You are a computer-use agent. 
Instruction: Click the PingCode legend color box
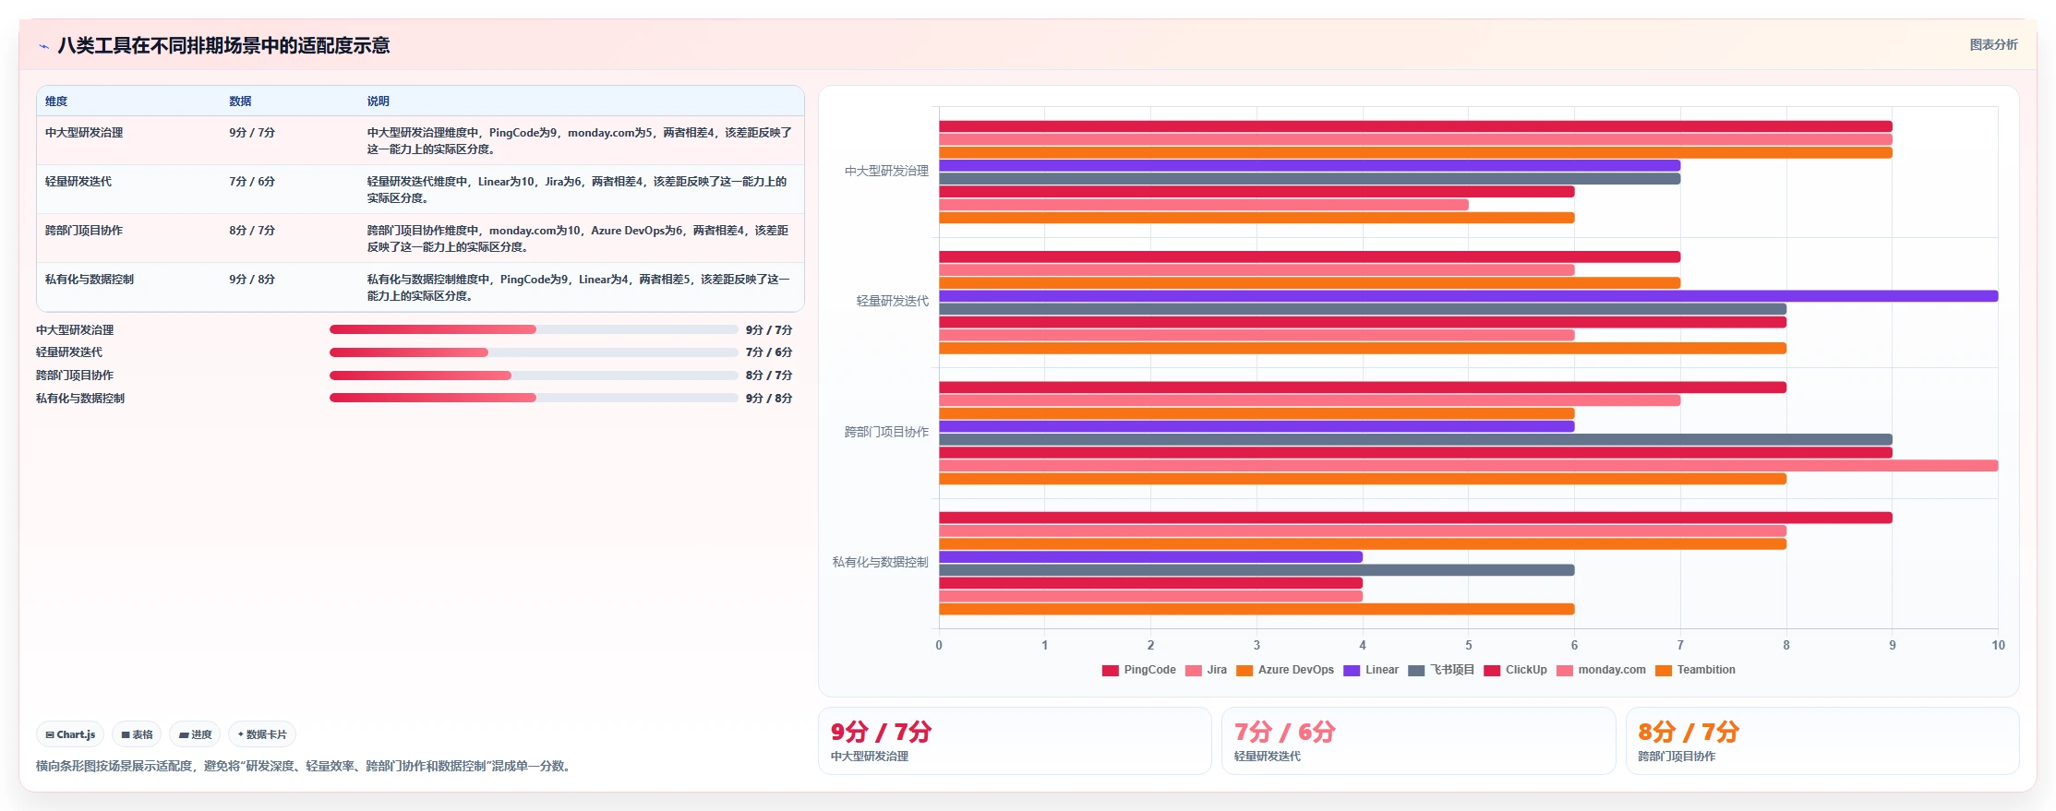(x=1110, y=671)
